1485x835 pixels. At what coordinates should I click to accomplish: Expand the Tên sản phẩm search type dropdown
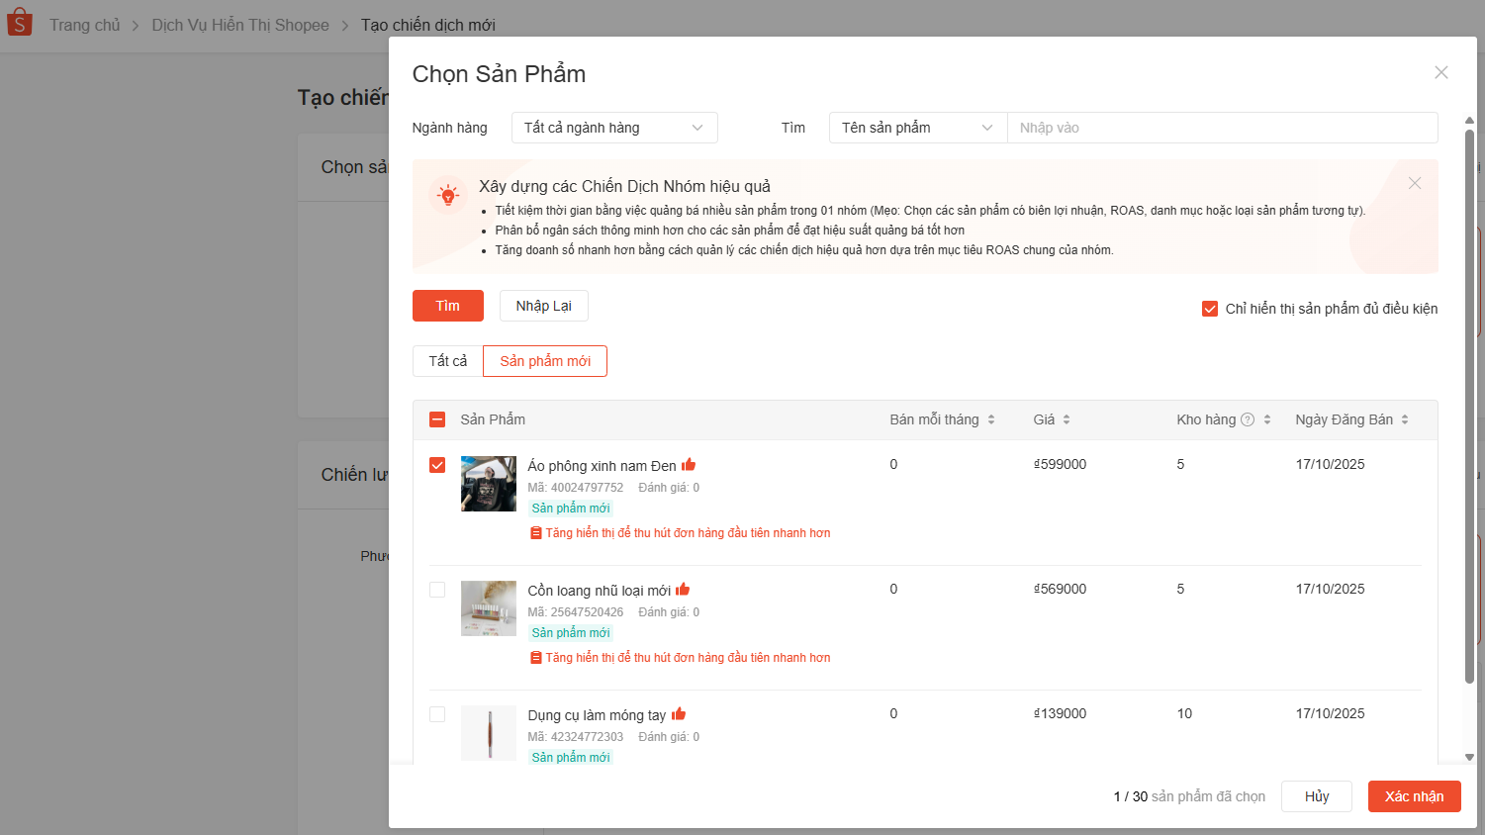click(917, 128)
